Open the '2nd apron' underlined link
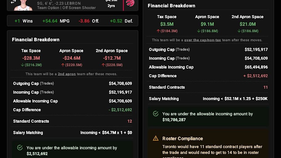Screen dimensions: 281x158 click(x=67, y=74)
